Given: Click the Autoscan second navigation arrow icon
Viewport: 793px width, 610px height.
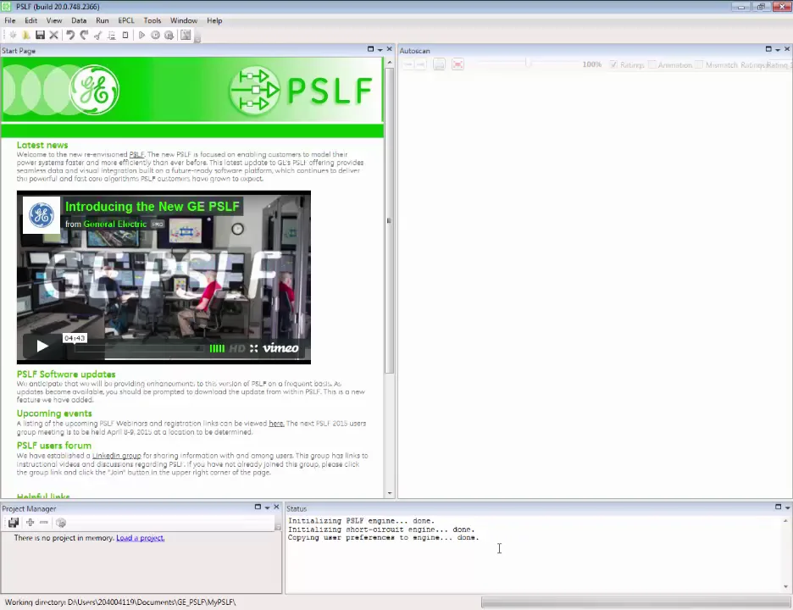Looking at the screenshot, I should point(421,64).
